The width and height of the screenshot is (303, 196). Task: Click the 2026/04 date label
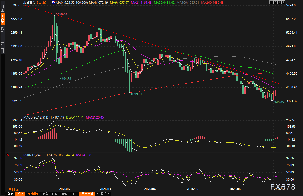click(150, 189)
